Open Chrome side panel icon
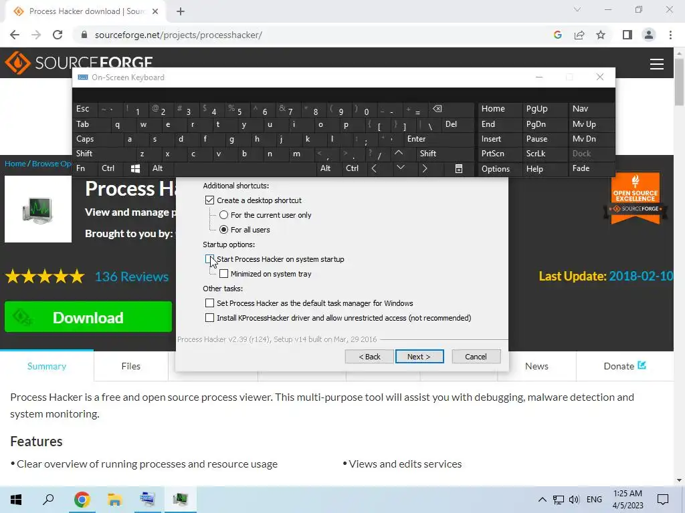685x513 pixels. coord(627,35)
